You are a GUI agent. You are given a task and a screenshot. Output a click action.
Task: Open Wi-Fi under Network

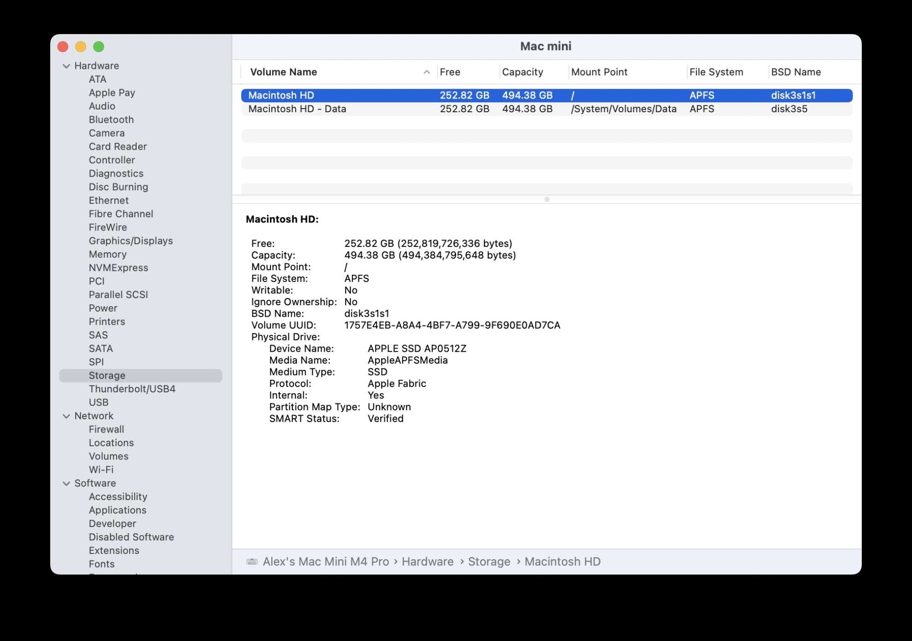click(x=101, y=470)
